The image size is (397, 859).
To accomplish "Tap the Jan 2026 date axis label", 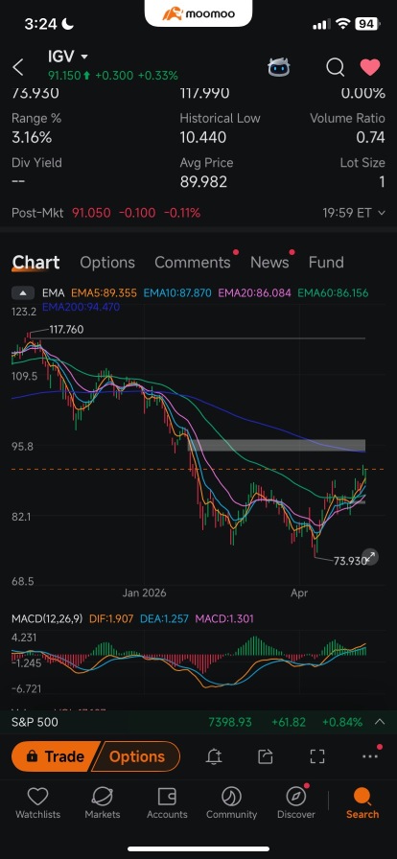I will pos(144,592).
